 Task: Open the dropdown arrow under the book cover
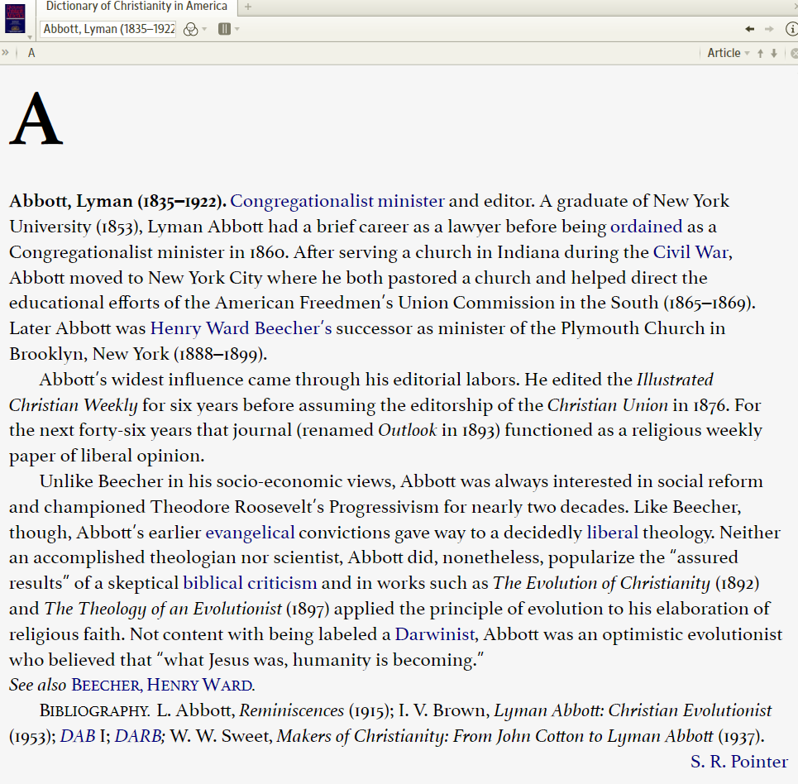(x=30, y=37)
